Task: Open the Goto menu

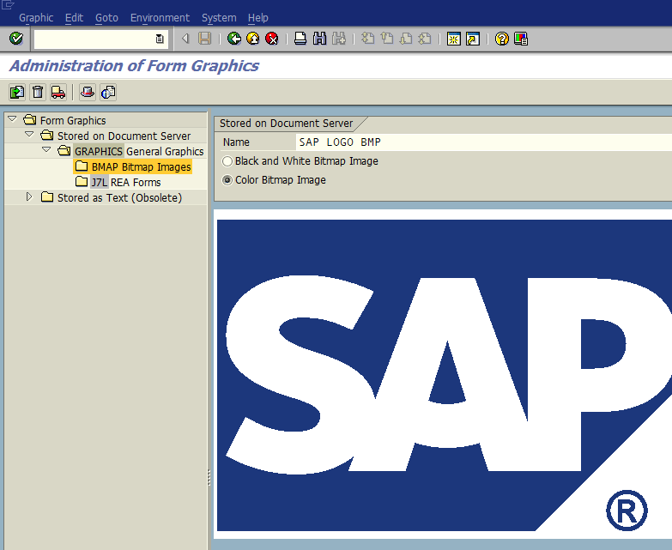Action: pos(106,18)
